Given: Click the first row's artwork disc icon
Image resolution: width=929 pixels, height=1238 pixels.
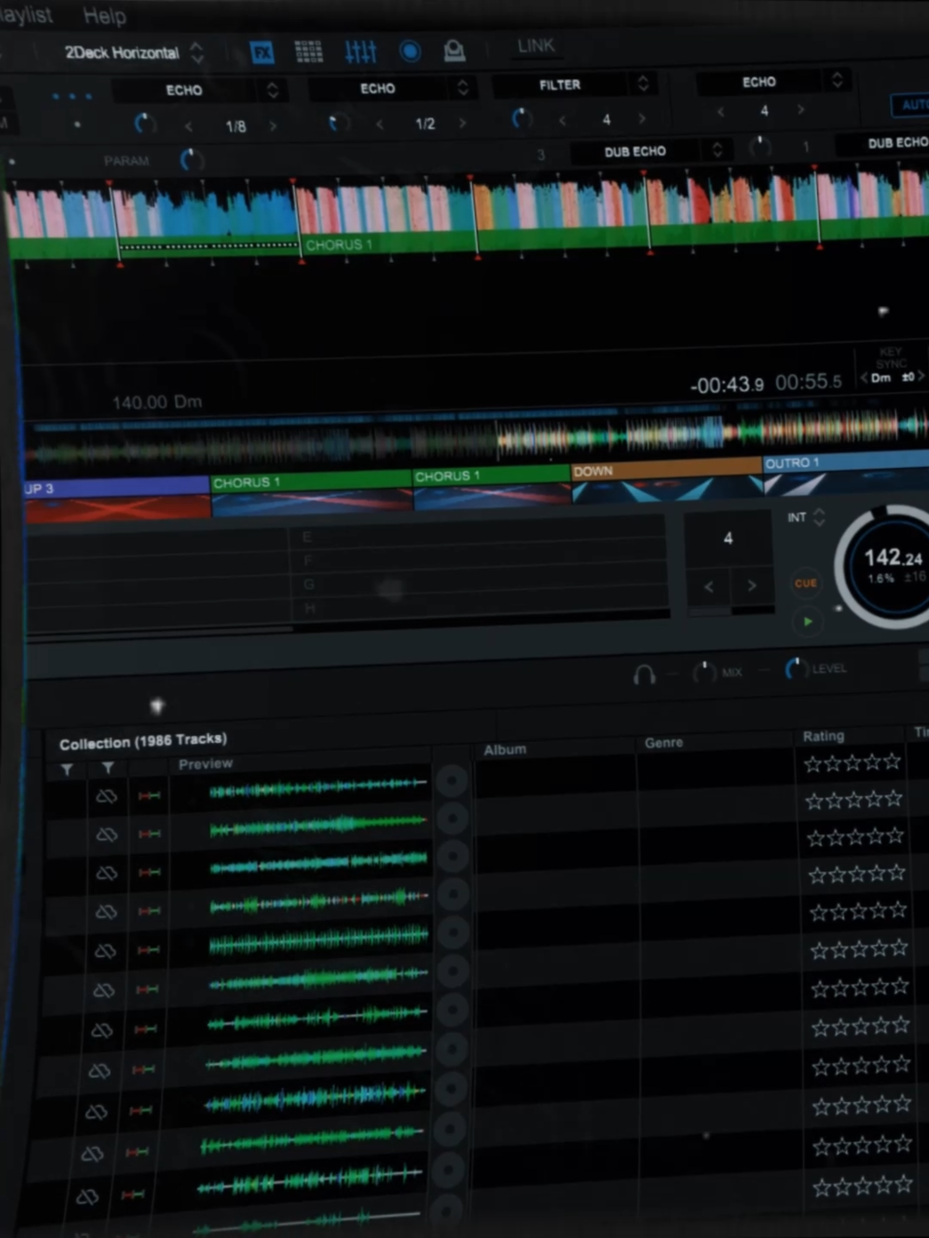Looking at the screenshot, I should point(451,781).
